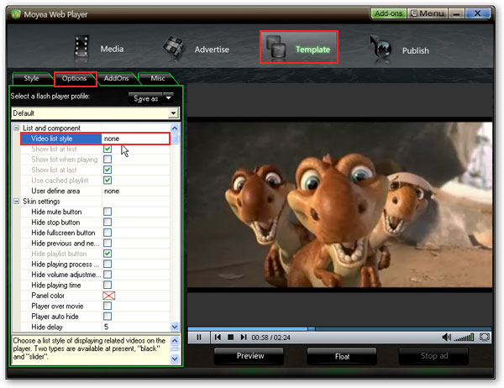The height and width of the screenshot is (388, 504).
Task: Click the 00:58 / 02:24 time display
Action: [270, 338]
